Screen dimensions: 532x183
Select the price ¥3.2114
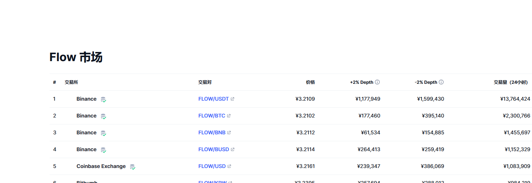(306, 149)
